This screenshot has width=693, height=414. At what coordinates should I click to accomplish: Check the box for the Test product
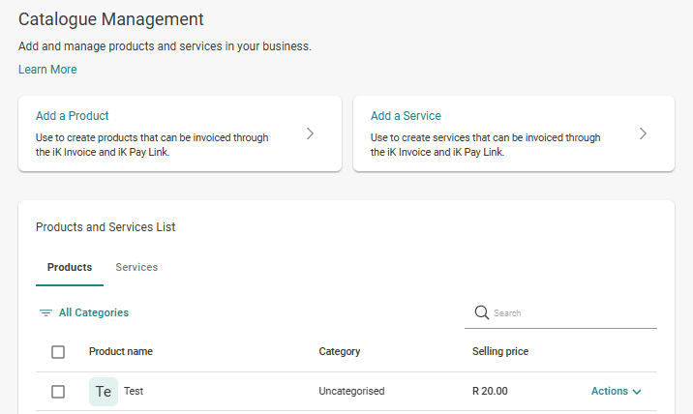coord(58,392)
